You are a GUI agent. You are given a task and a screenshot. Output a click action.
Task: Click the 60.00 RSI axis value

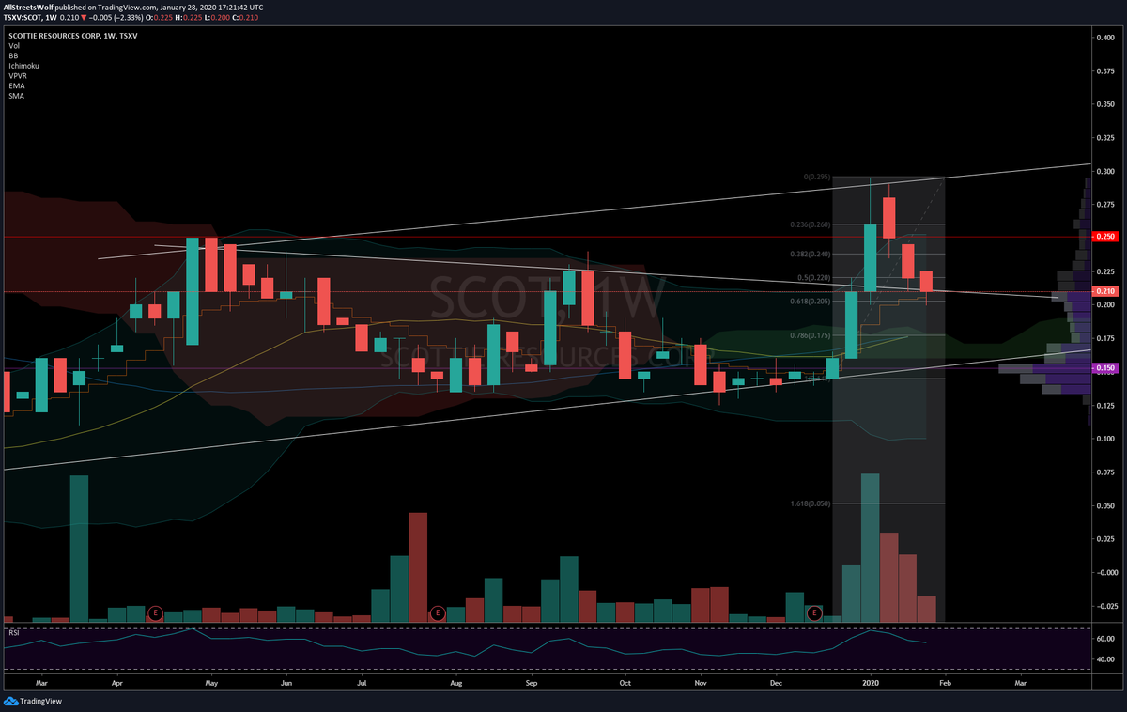coord(1104,639)
